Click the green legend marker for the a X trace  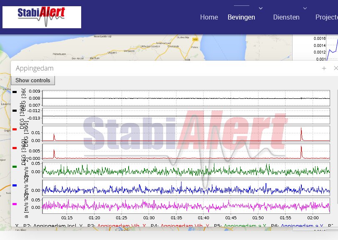click(x=15, y=167)
